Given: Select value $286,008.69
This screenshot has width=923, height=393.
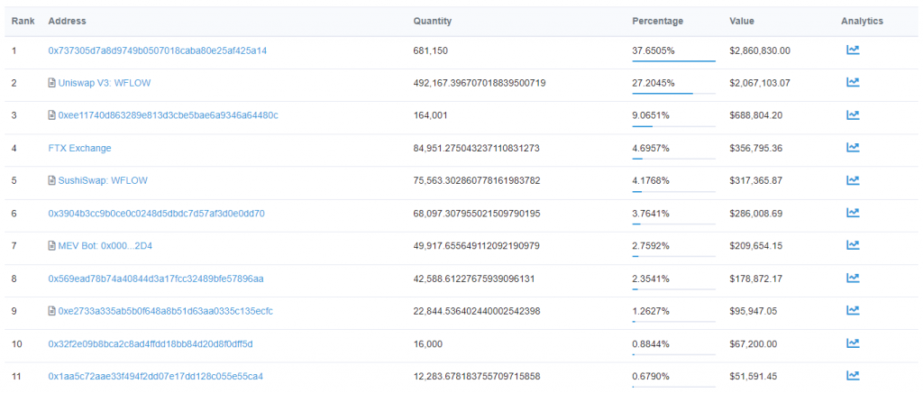Looking at the screenshot, I should (756, 213).
